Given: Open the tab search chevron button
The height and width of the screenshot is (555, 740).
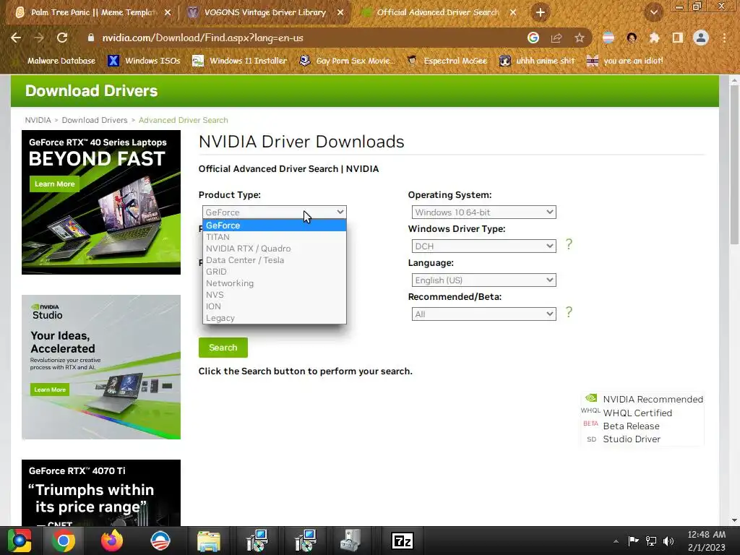Looking at the screenshot, I should (x=654, y=12).
